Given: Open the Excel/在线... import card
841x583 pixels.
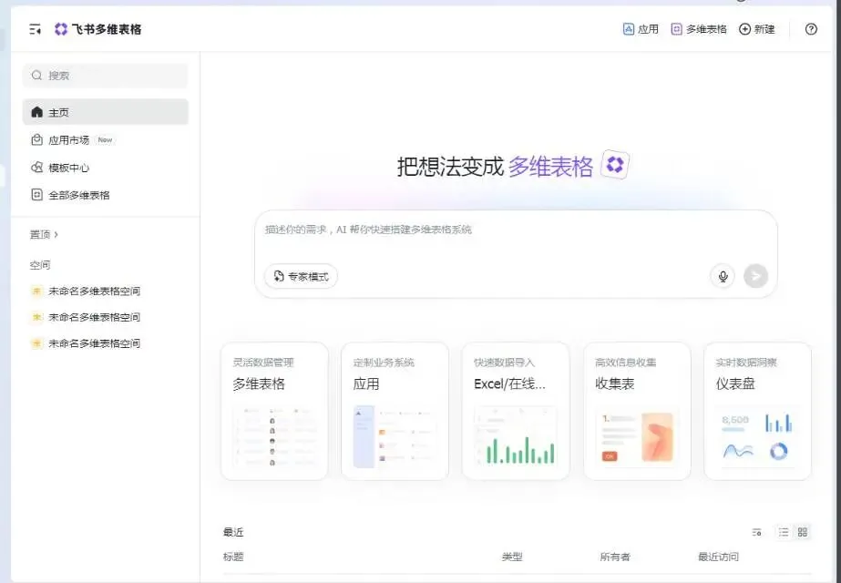Looking at the screenshot, I should (x=516, y=412).
